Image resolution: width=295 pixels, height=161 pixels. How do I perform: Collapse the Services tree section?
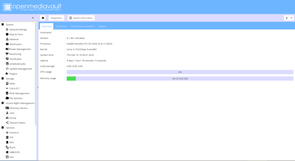3,127
